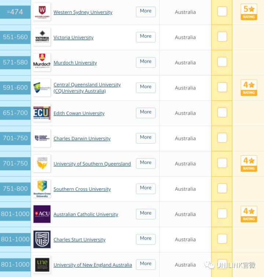Click the 651-700 rank cell
This screenshot has width=264, height=277.
[x=15, y=113]
